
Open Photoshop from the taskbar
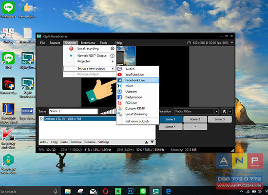(x=131, y=191)
